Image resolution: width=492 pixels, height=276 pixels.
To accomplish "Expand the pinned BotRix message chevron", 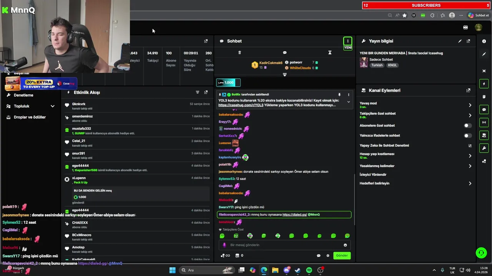I will (349, 102).
